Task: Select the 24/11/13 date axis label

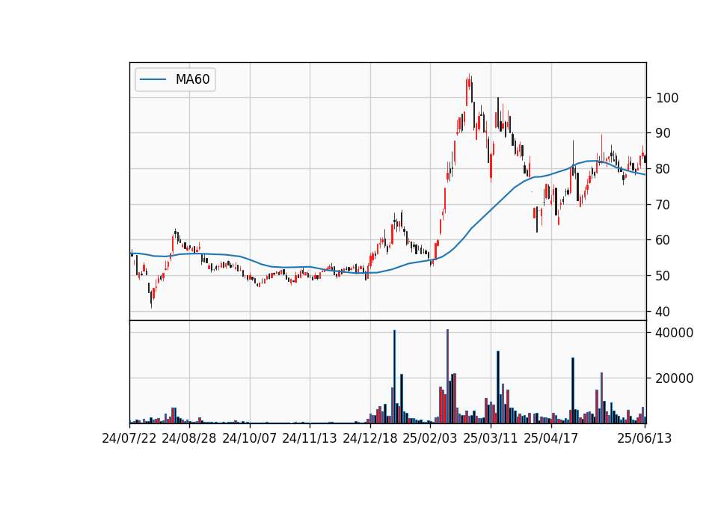Action: pyautogui.click(x=310, y=438)
